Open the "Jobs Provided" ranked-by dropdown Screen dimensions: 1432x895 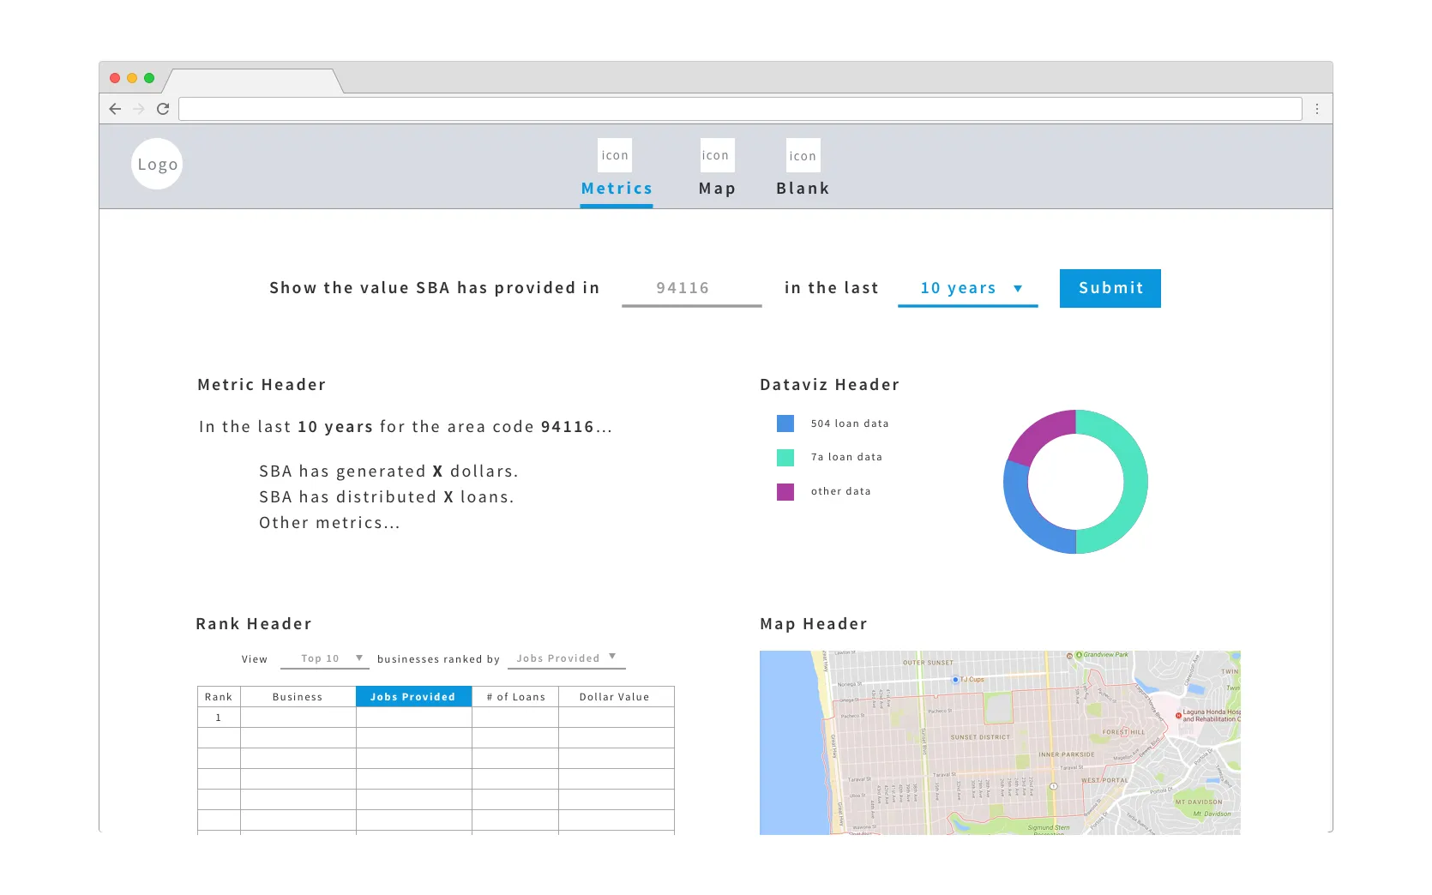click(x=565, y=658)
